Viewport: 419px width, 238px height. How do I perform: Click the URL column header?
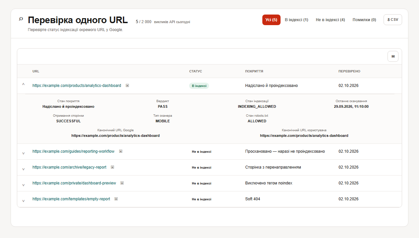point(36,71)
